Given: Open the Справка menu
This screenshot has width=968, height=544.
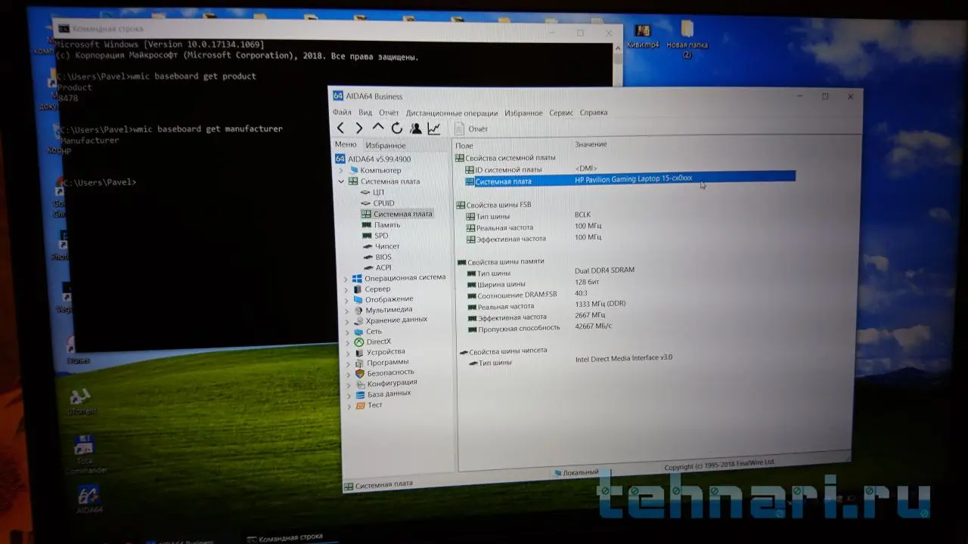Looking at the screenshot, I should coord(594,113).
